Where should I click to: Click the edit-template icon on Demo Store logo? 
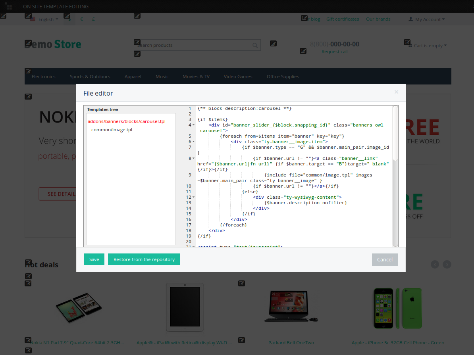(28, 42)
